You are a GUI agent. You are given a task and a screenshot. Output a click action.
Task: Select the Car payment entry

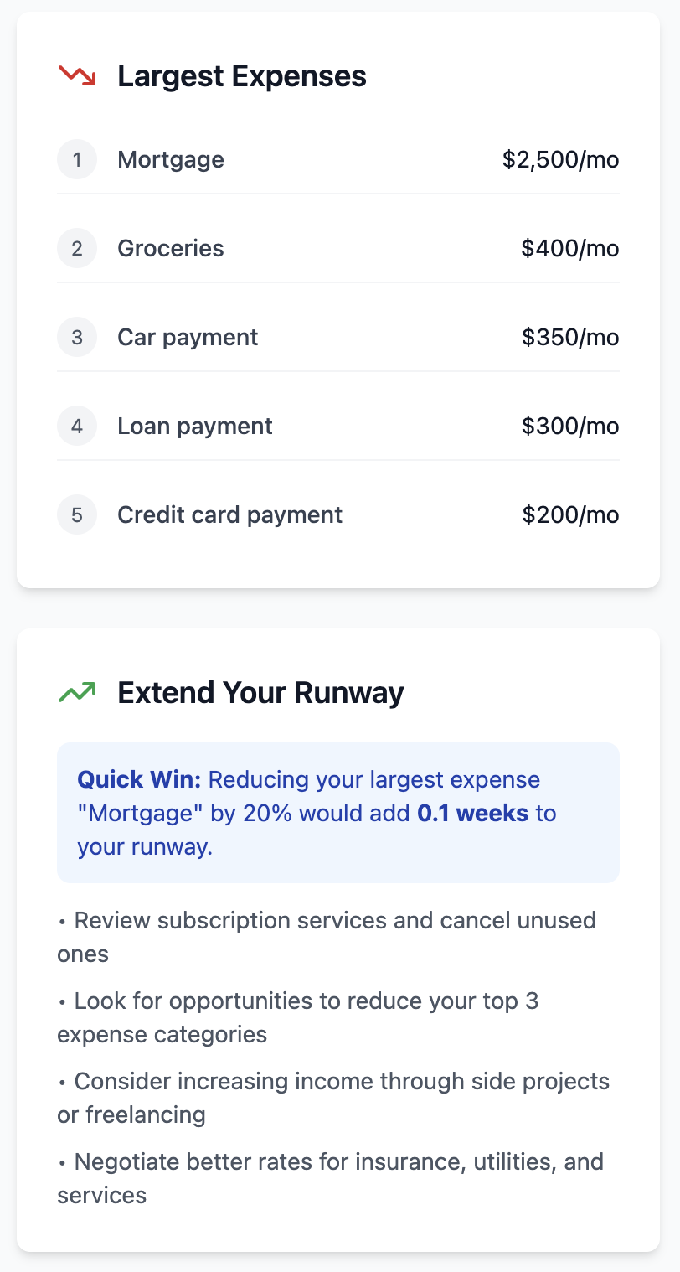coord(338,337)
